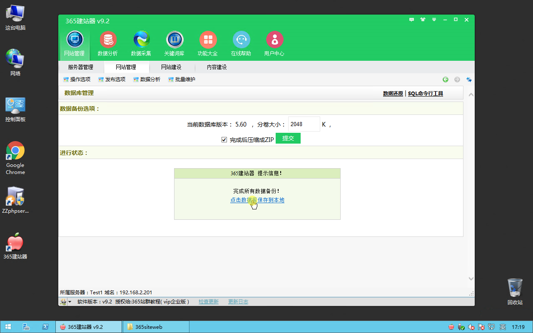Open 网站管理 main toolbar icon
Screen dimensions: 533x333
pyautogui.click(x=75, y=44)
